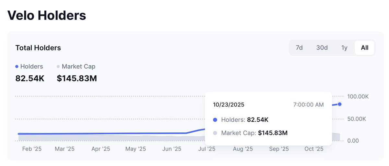Click the blue Holders legend dot

pos(17,67)
